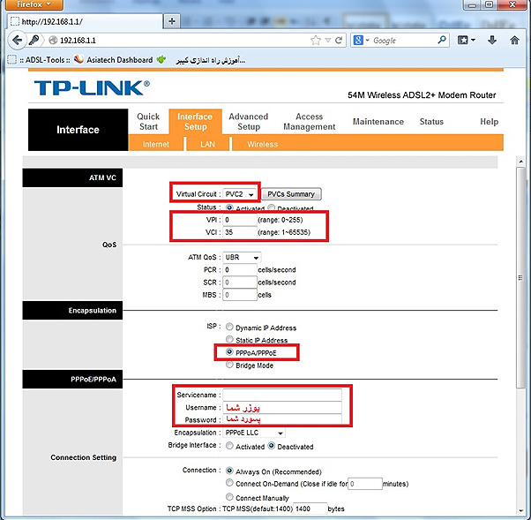Open the bookmarks menu icon

466,41
